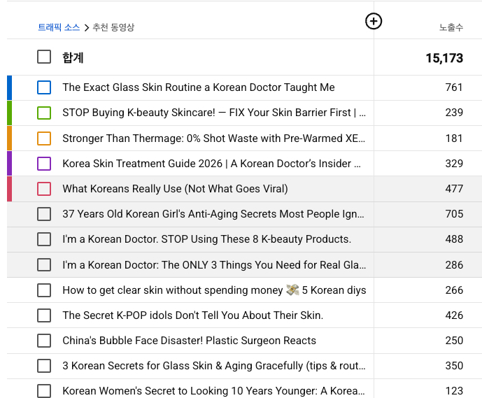This screenshot has width=482, height=398.
Task: Click the plus icon to add a metric column
Action: (x=374, y=21)
